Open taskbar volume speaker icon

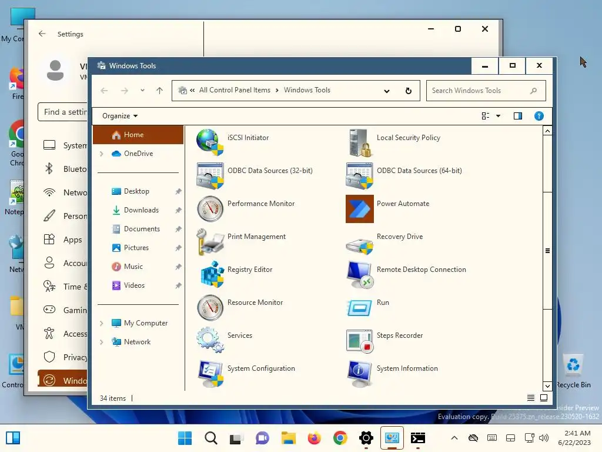click(544, 438)
